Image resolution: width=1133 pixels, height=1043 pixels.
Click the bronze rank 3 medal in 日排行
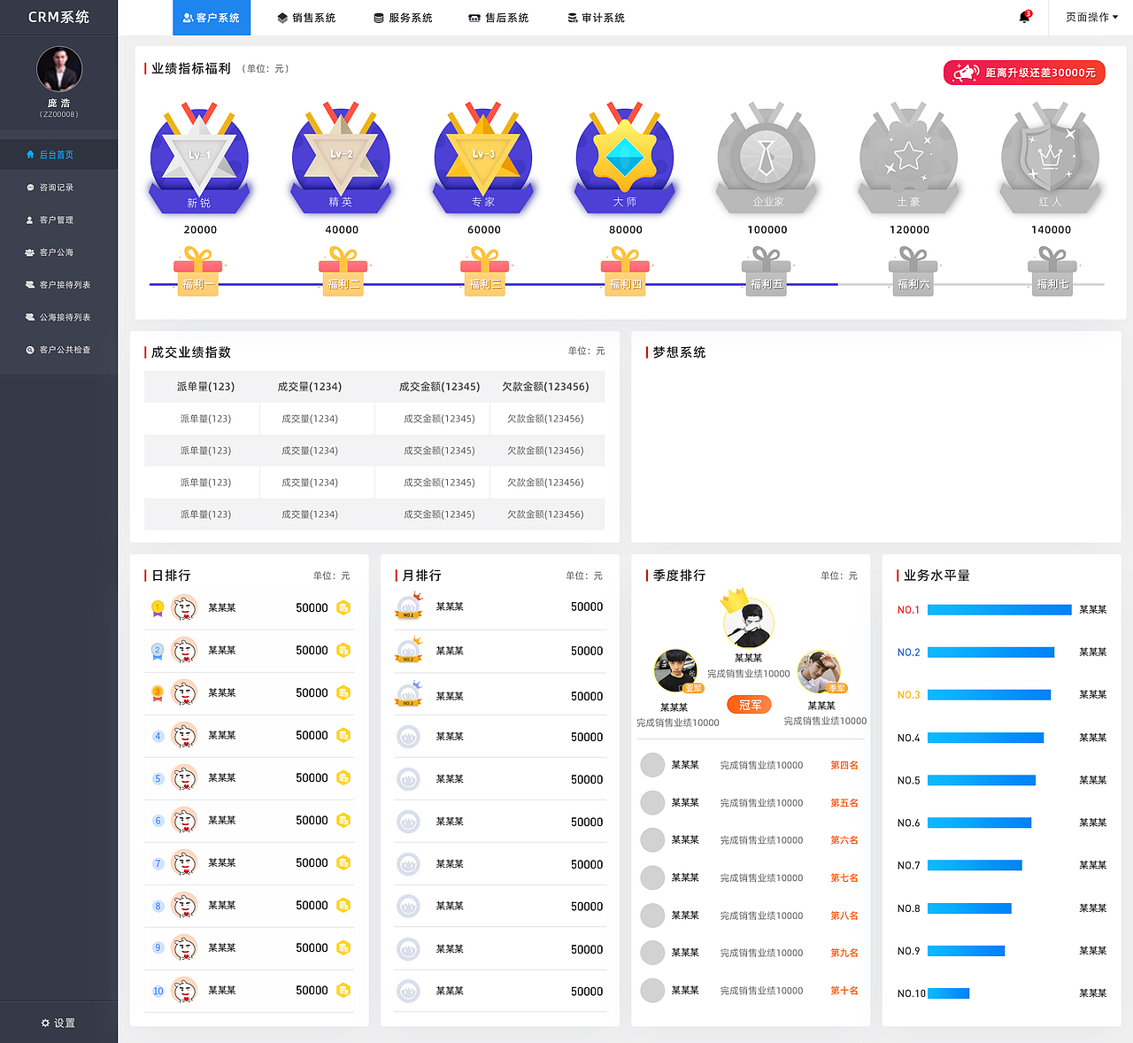[x=158, y=693]
